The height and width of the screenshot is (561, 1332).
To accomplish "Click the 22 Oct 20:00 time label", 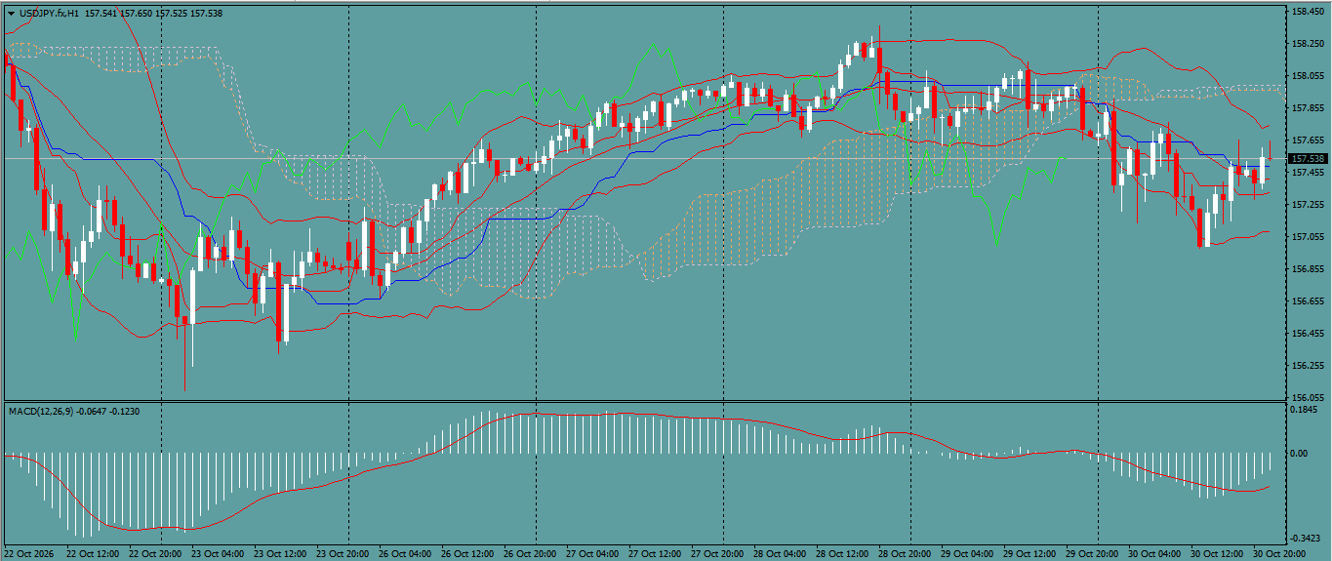I will pyautogui.click(x=154, y=553).
